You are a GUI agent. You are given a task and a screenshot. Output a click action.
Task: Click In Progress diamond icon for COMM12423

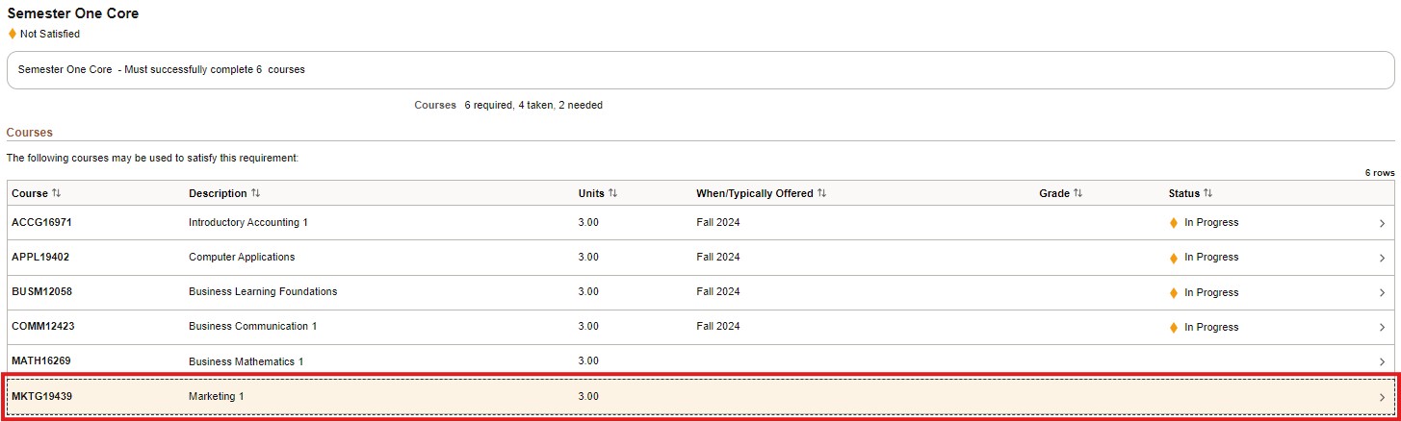[1173, 328]
